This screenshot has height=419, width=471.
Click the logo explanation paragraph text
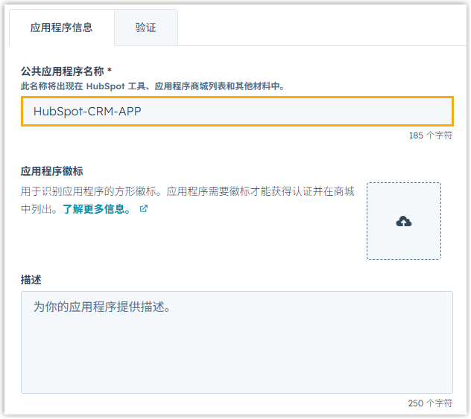[x=186, y=191]
